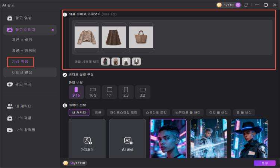Switch to the 최근 character tab
This screenshot has width=280, height=168.
(98, 112)
